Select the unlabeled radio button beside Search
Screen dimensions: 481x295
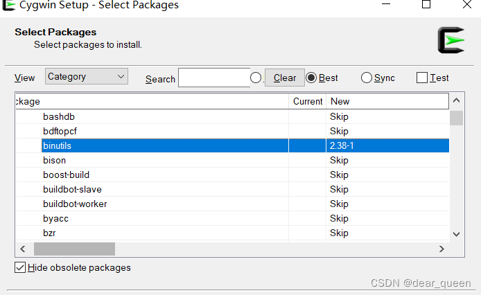coord(256,78)
